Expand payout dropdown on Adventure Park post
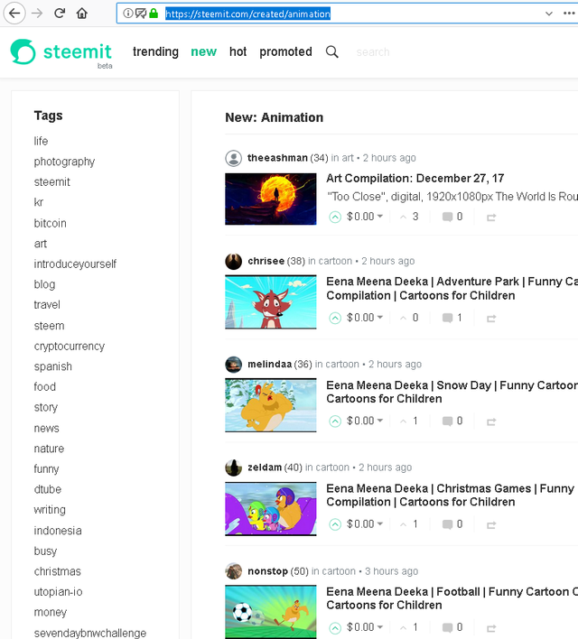The height and width of the screenshot is (639, 578). pyautogui.click(x=379, y=317)
